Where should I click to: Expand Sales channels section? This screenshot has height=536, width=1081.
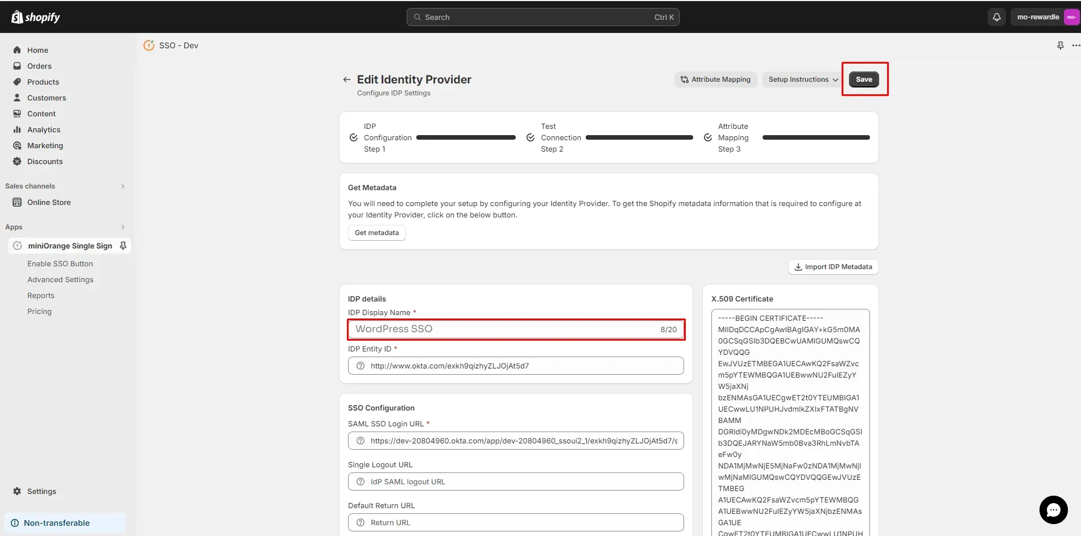(x=123, y=186)
